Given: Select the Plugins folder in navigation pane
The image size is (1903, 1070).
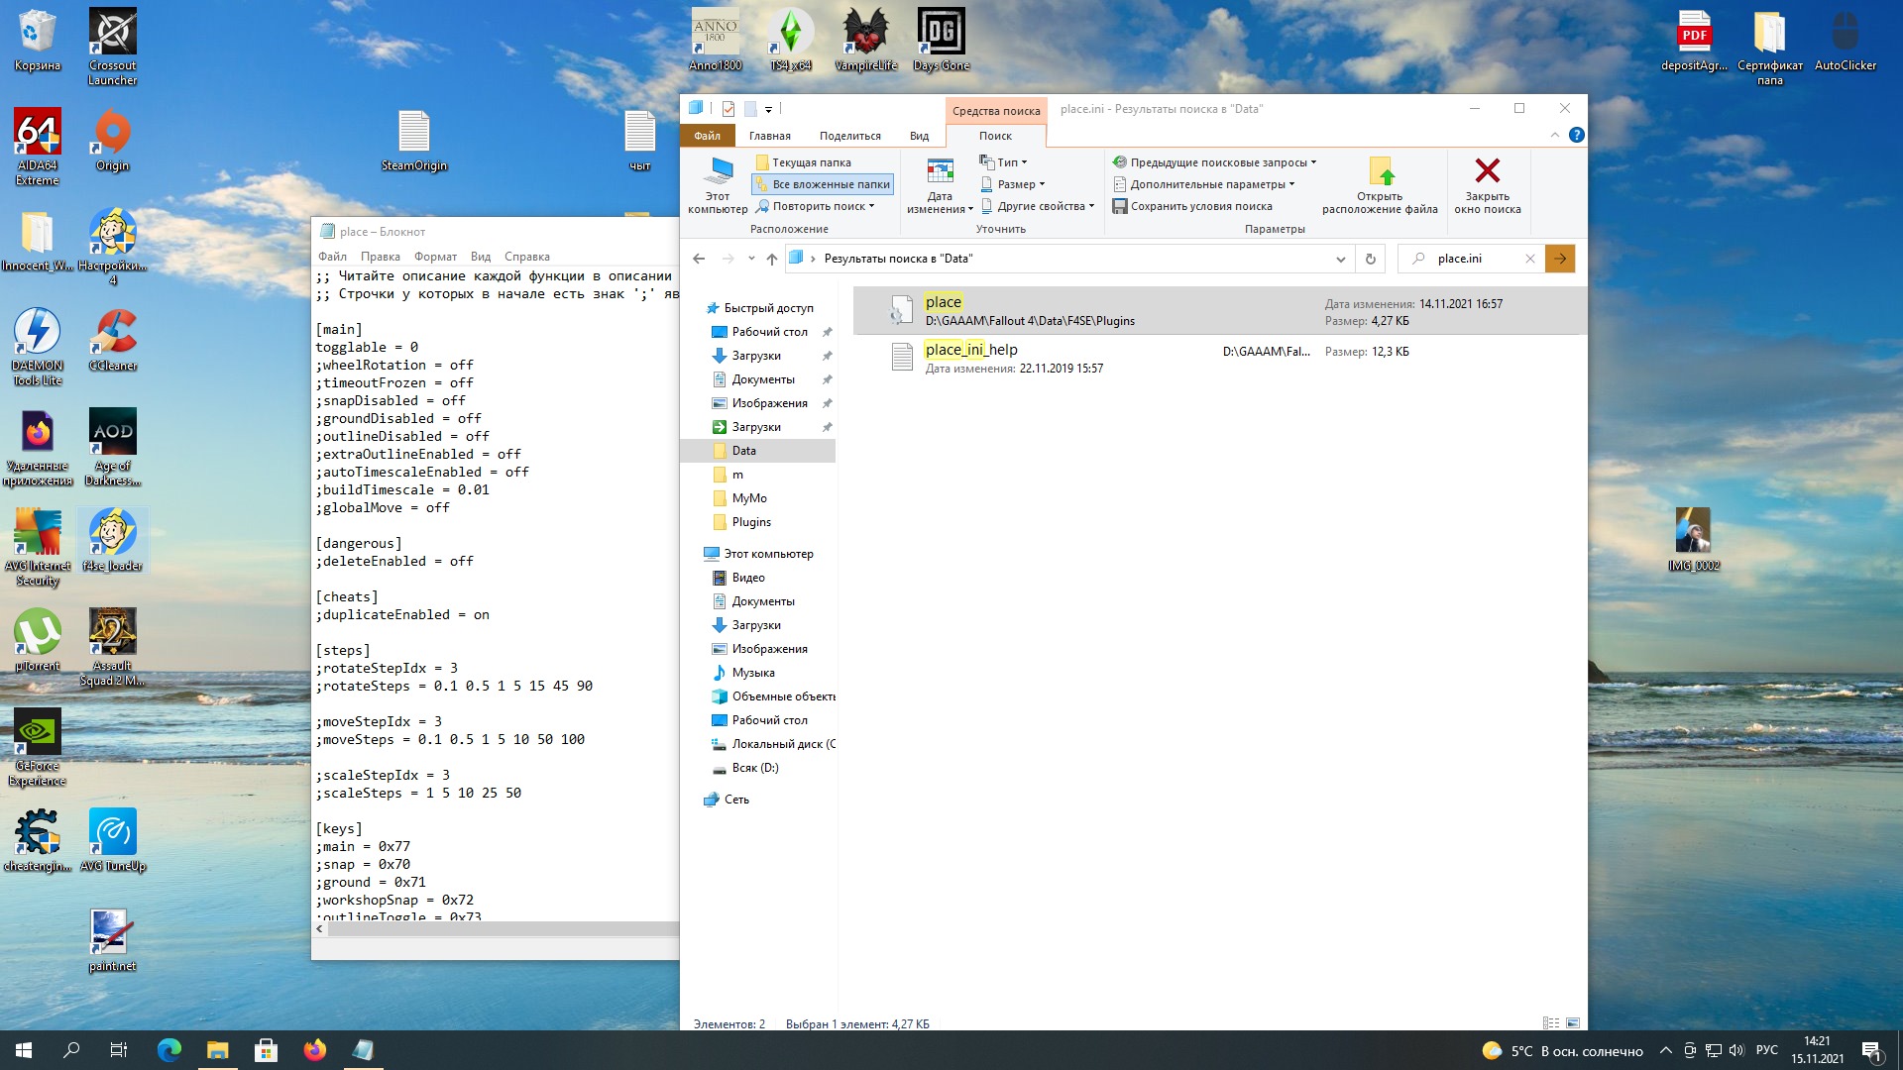Looking at the screenshot, I should pos(750,522).
